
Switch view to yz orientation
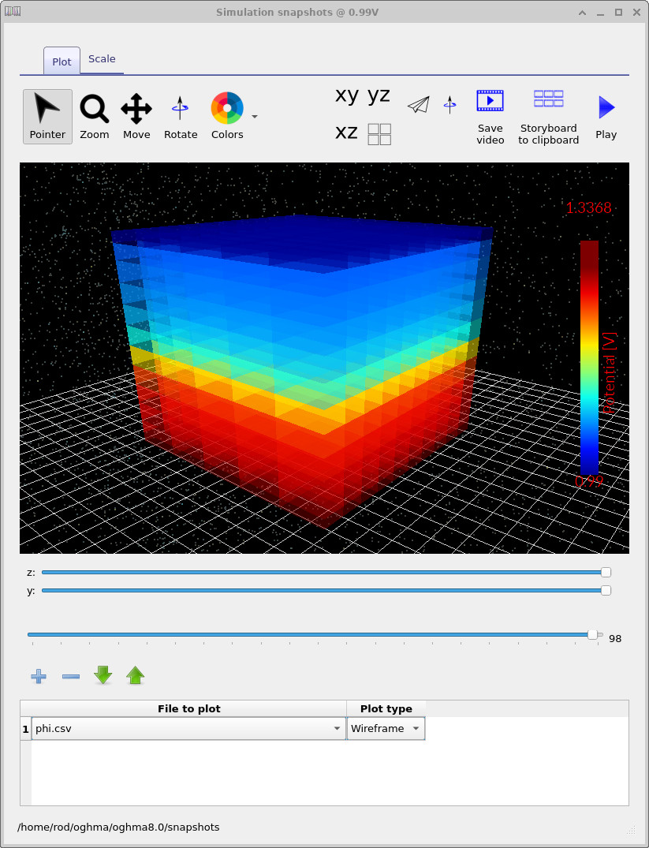pyautogui.click(x=380, y=95)
